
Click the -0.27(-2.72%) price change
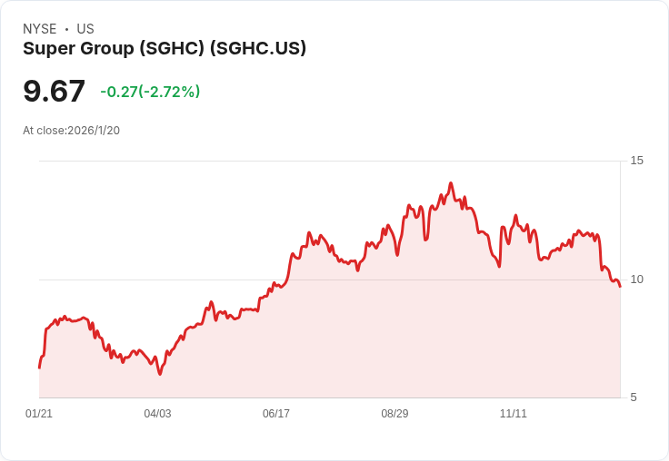150,92
